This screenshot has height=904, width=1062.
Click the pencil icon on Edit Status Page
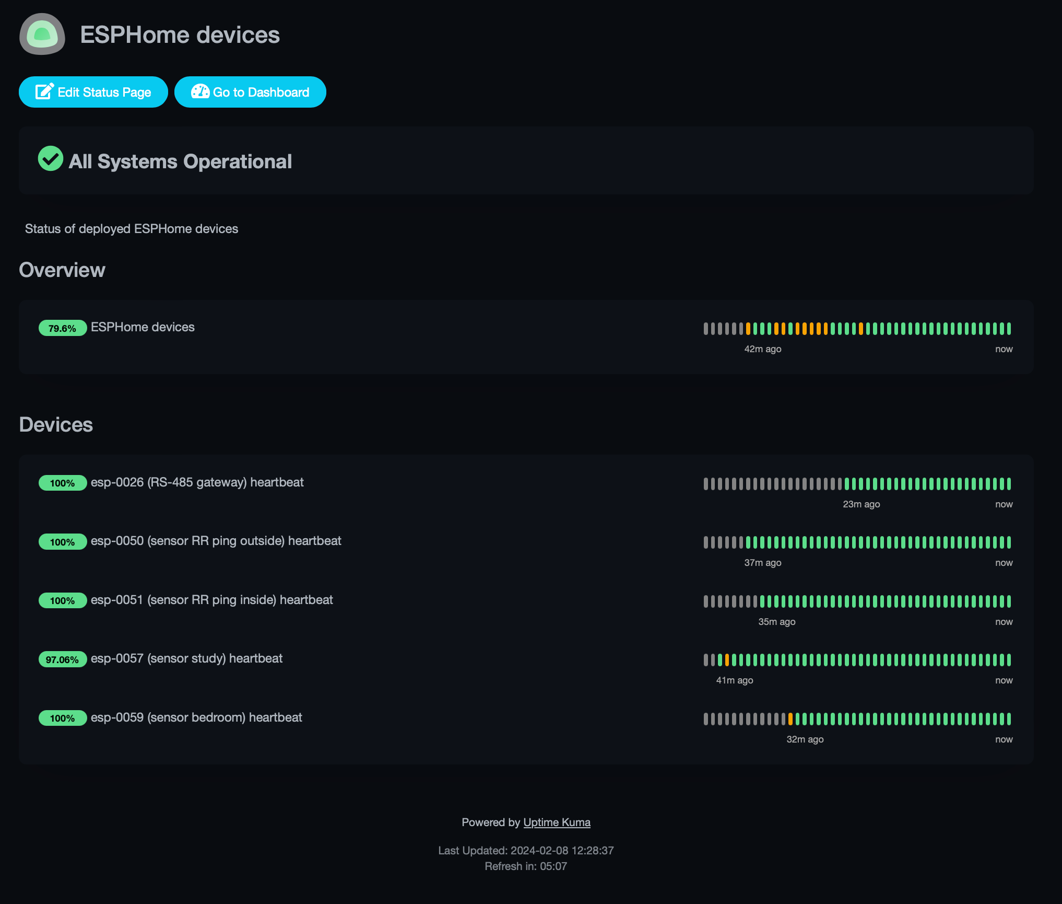tap(44, 91)
